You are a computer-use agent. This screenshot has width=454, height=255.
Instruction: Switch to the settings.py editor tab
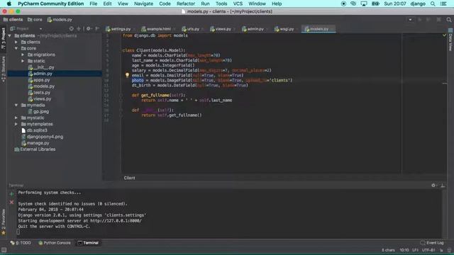(118, 29)
